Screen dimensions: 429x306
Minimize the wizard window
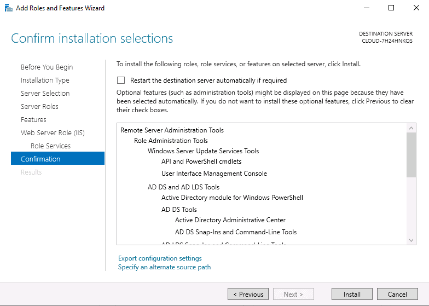click(367, 8)
